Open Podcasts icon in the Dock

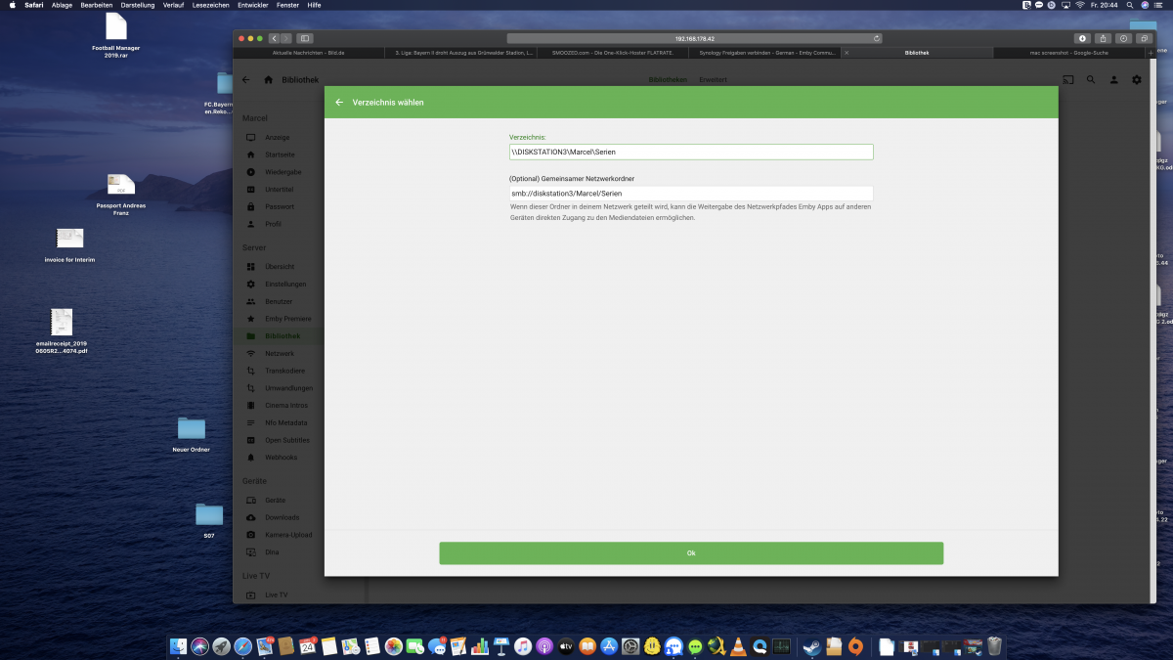coord(544,646)
